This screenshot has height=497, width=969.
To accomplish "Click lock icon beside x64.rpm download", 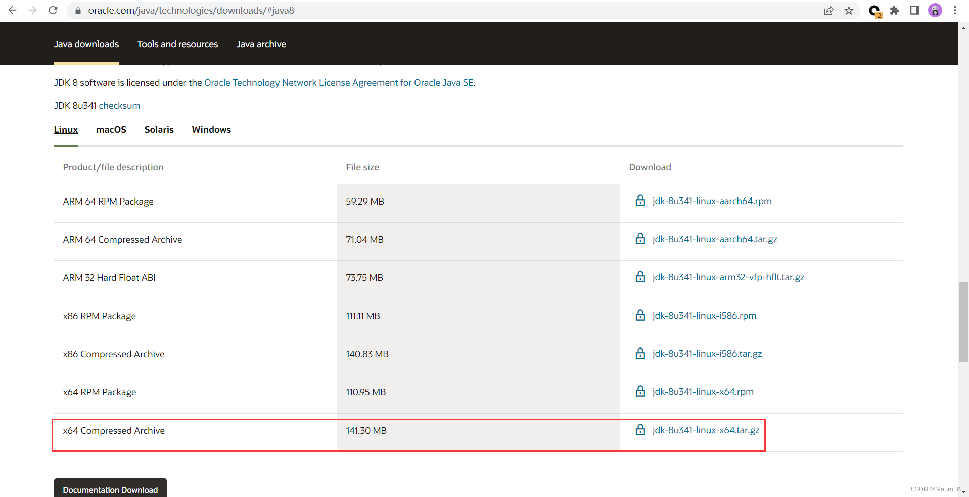I will pos(640,391).
